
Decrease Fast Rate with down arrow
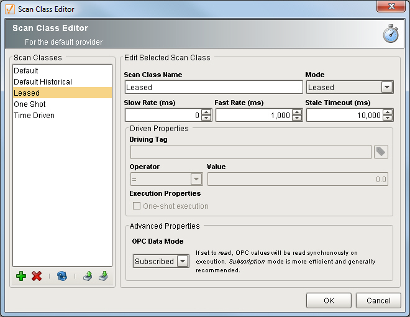297,118
